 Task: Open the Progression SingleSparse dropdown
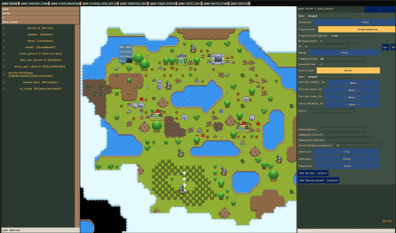[x=356, y=29]
